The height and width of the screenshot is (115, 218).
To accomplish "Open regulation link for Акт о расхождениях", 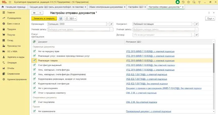I will (x=163, y=88).
